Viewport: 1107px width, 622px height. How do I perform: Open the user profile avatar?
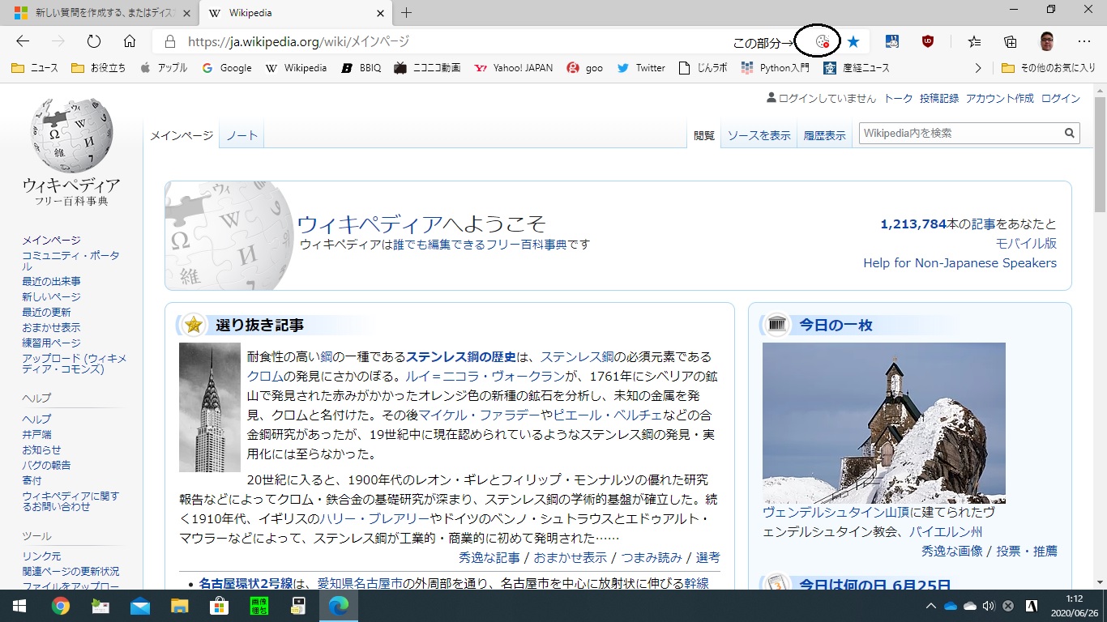tap(1047, 41)
